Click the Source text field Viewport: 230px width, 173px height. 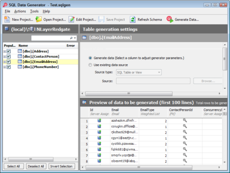(x=153, y=81)
